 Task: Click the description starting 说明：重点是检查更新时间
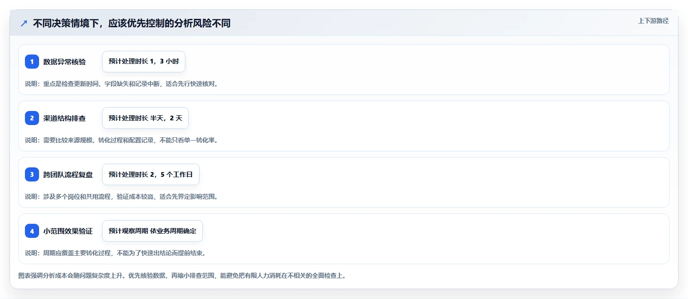click(x=121, y=84)
